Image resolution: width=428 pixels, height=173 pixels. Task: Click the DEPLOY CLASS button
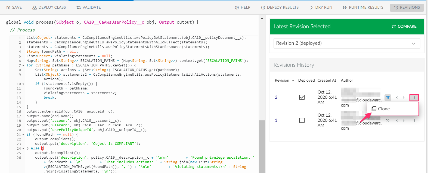49,8
